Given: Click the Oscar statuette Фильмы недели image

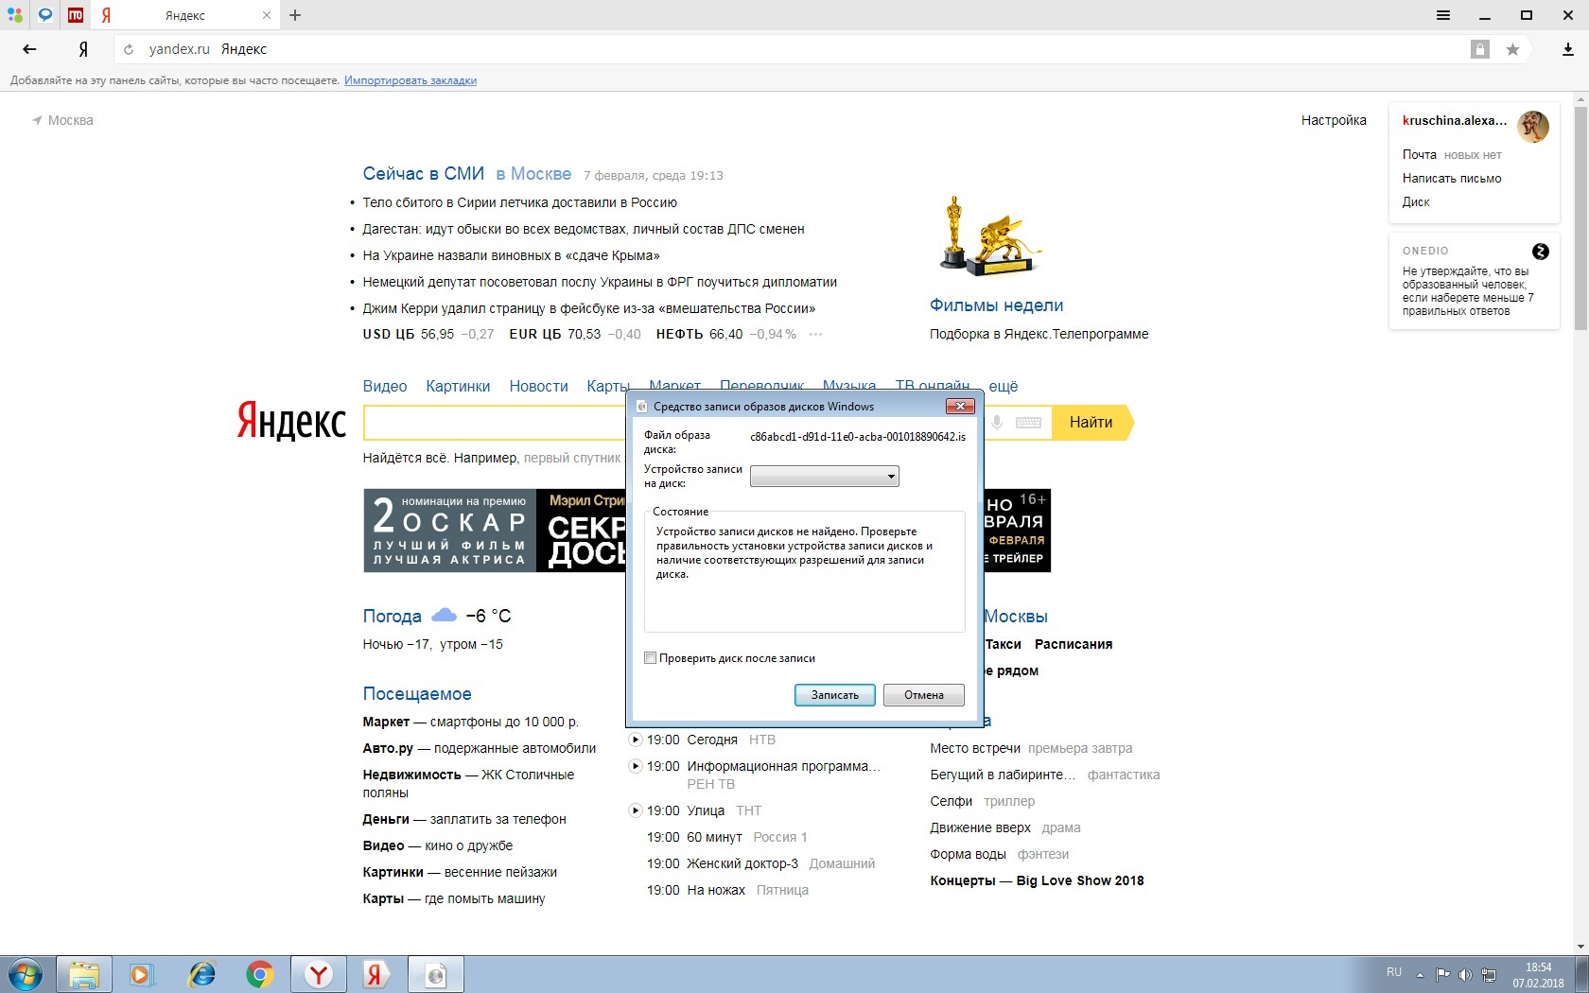Looking at the screenshot, I should (990, 236).
